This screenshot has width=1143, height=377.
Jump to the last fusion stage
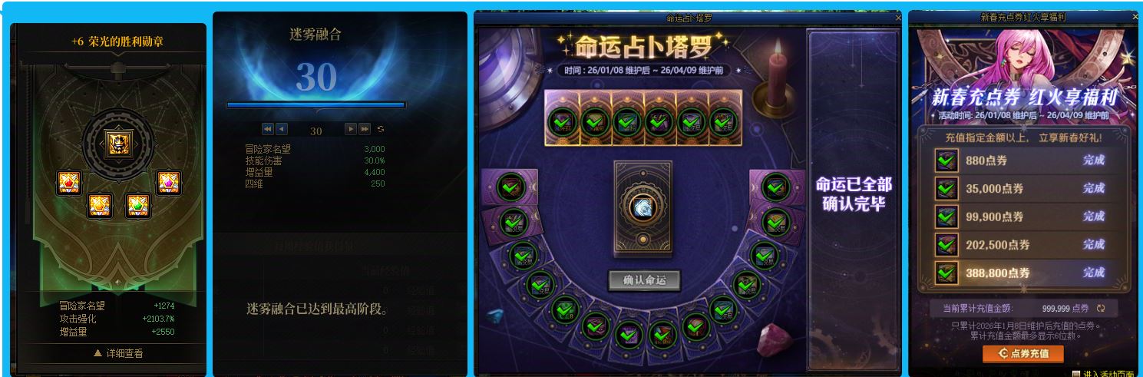365,129
